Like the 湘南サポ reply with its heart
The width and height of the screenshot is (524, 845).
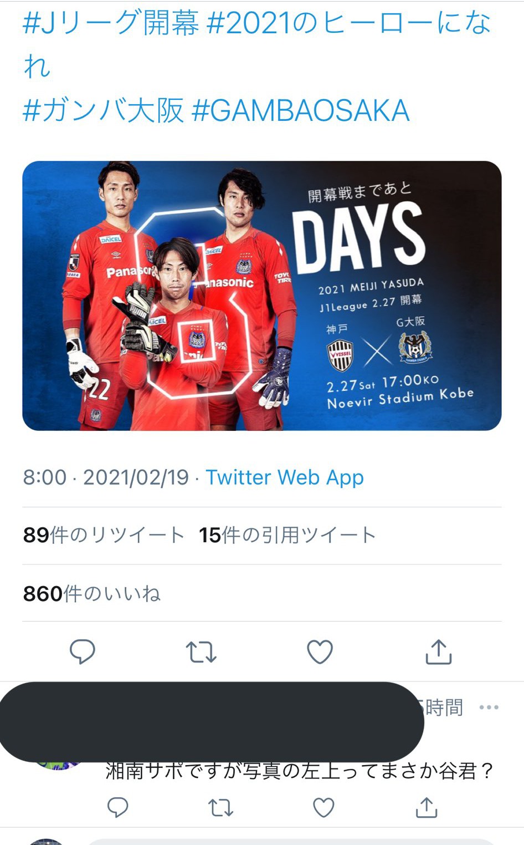pos(323,807)
